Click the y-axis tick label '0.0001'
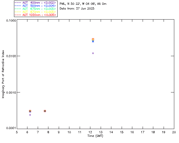 (11, 128)
